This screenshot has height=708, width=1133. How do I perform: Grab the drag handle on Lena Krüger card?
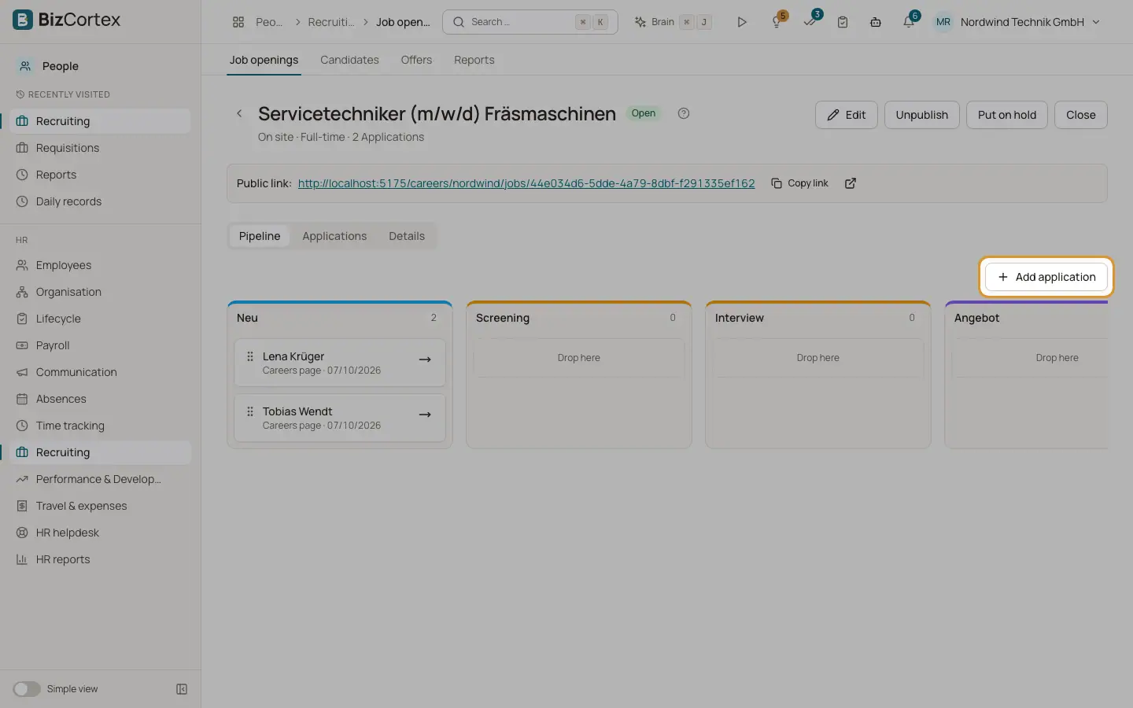(250, 356)
